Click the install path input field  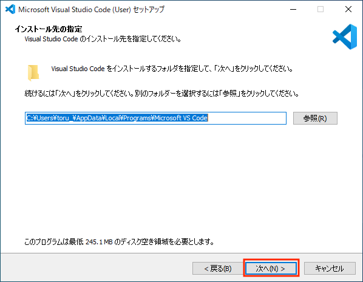pos(155,118)
